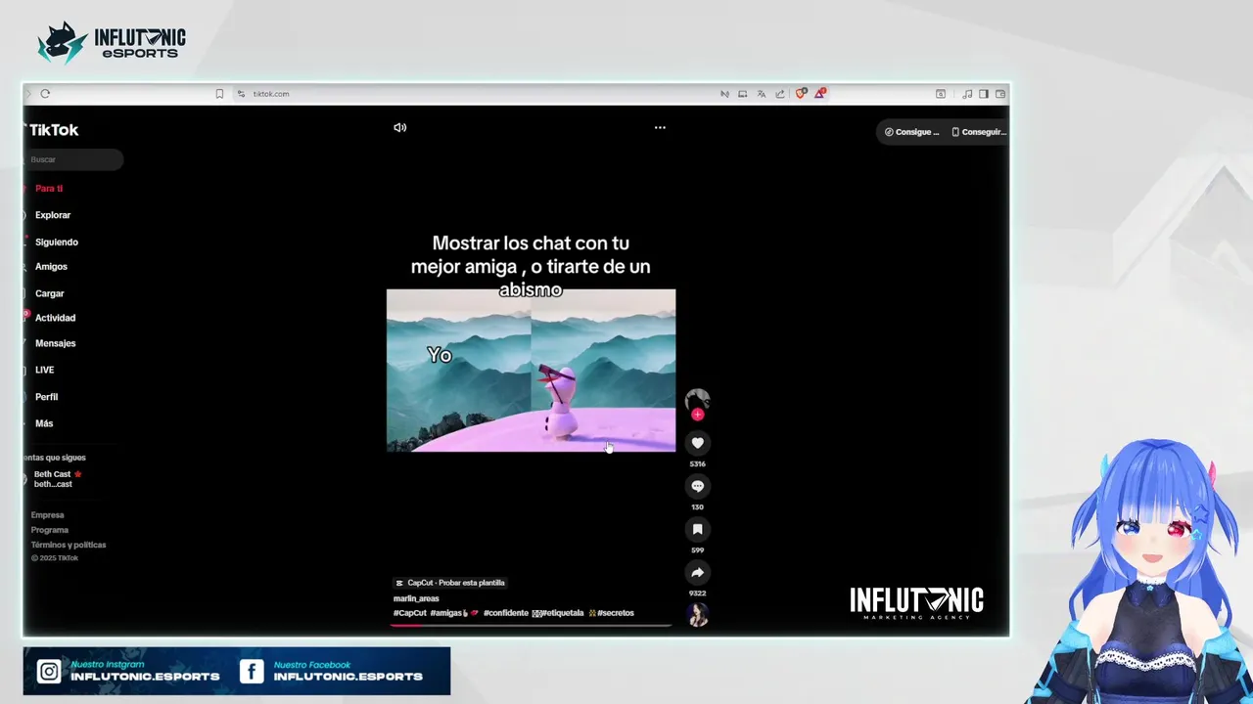Open the Explorar section
The height and width of the screenshot is (704, 1253).
(x=53, y=215)
